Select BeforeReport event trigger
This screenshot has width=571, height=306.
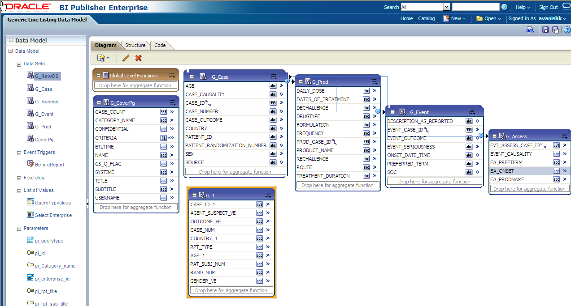point(50,165)
